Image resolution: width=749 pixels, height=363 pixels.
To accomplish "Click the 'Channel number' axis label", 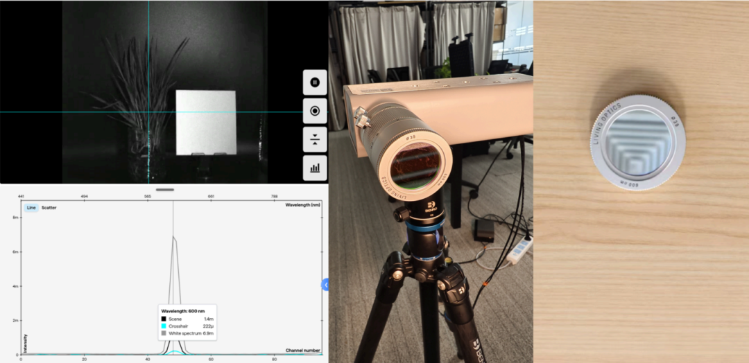I will tap(303, 351).
